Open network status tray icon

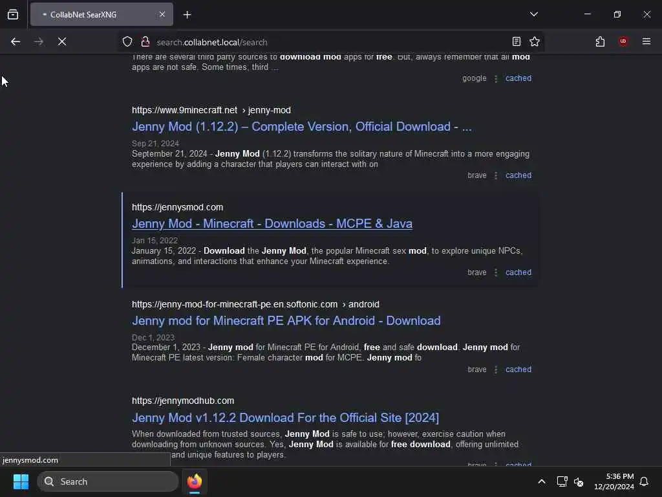coord(562,481)
